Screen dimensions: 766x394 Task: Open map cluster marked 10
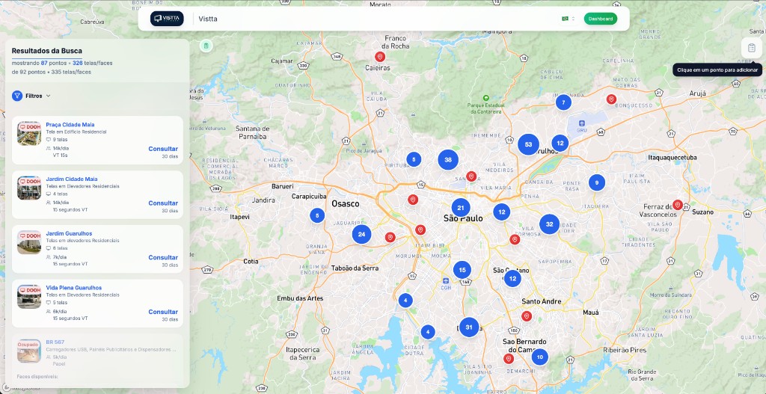point(540,357)
